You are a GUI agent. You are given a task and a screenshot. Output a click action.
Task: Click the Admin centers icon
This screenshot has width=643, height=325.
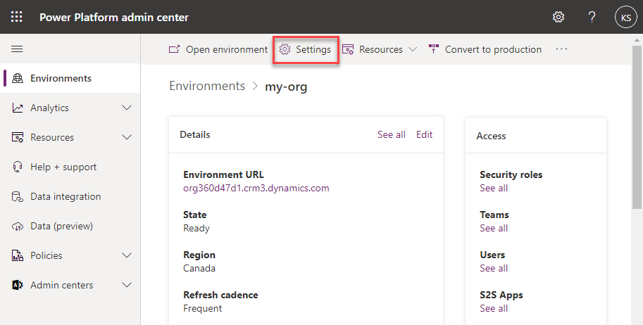click(17, 285)
